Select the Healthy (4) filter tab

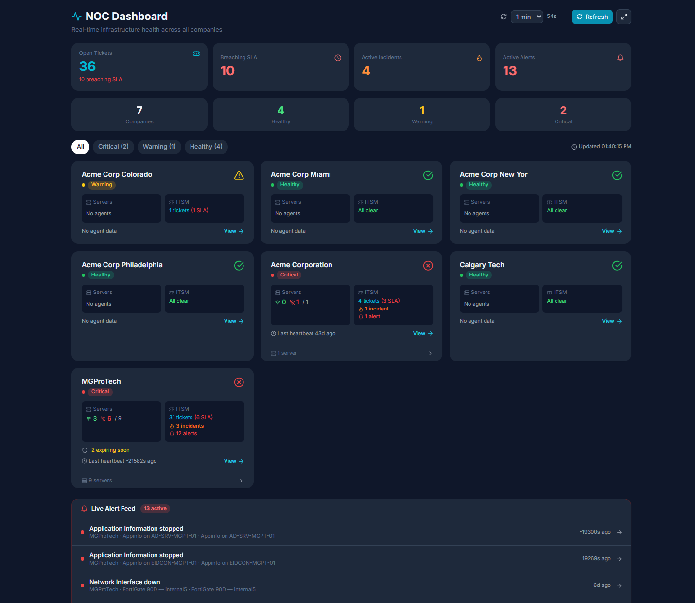point(206,147)
